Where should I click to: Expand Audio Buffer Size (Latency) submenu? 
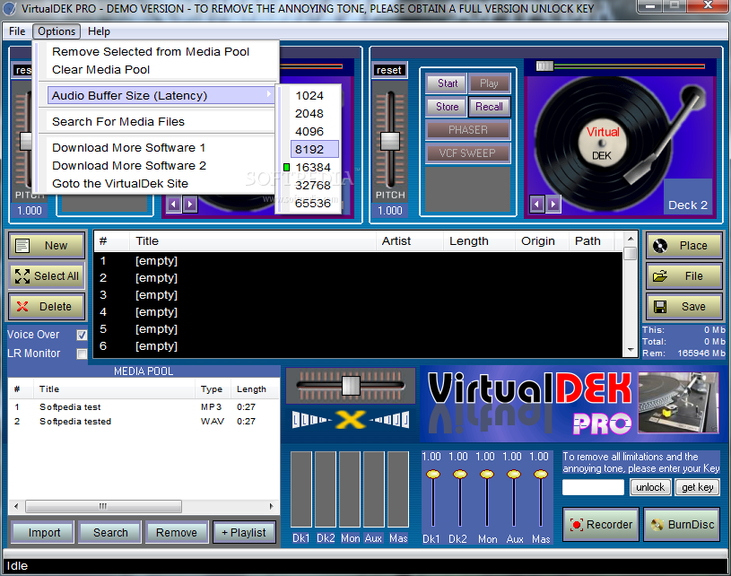point(161,96)
